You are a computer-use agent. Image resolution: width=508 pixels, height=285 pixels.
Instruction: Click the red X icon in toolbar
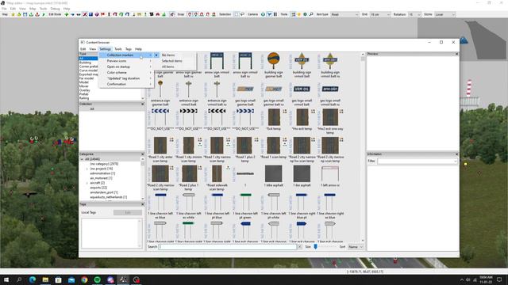pos(85,14)
